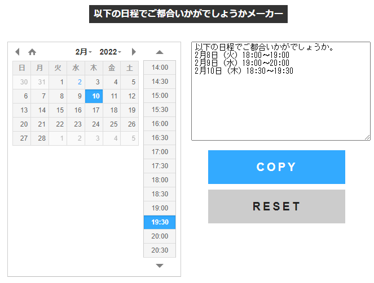Select greyed-out January 31 date
The width and height of the screenshot is (374, 283).
point(40,82)
